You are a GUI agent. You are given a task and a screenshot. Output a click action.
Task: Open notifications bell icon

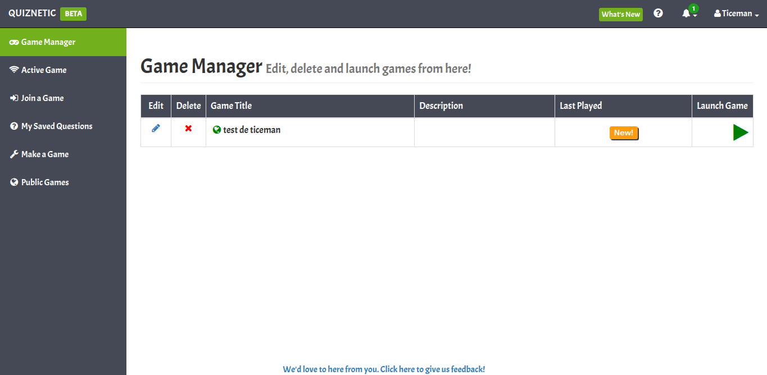687,13
